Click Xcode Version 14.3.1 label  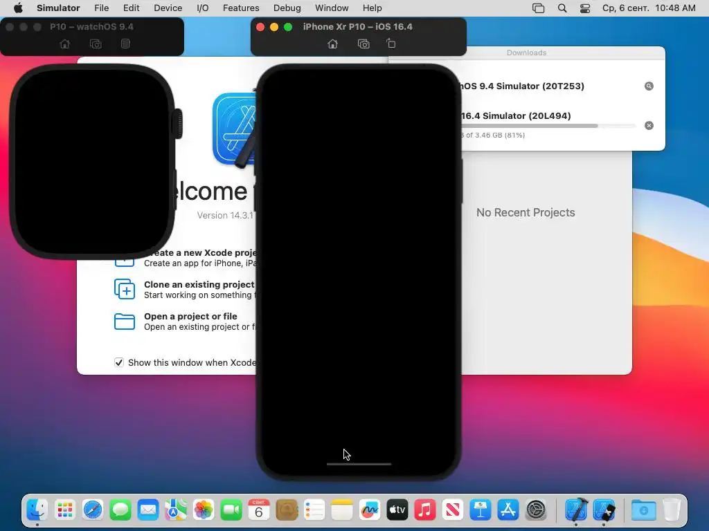click(225, 216)
